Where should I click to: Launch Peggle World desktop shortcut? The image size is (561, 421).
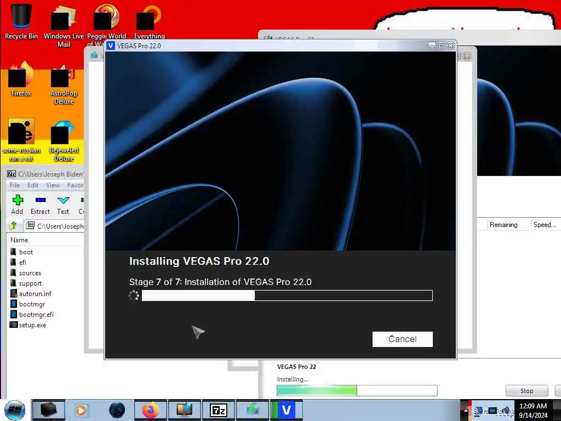coord(106,25)
